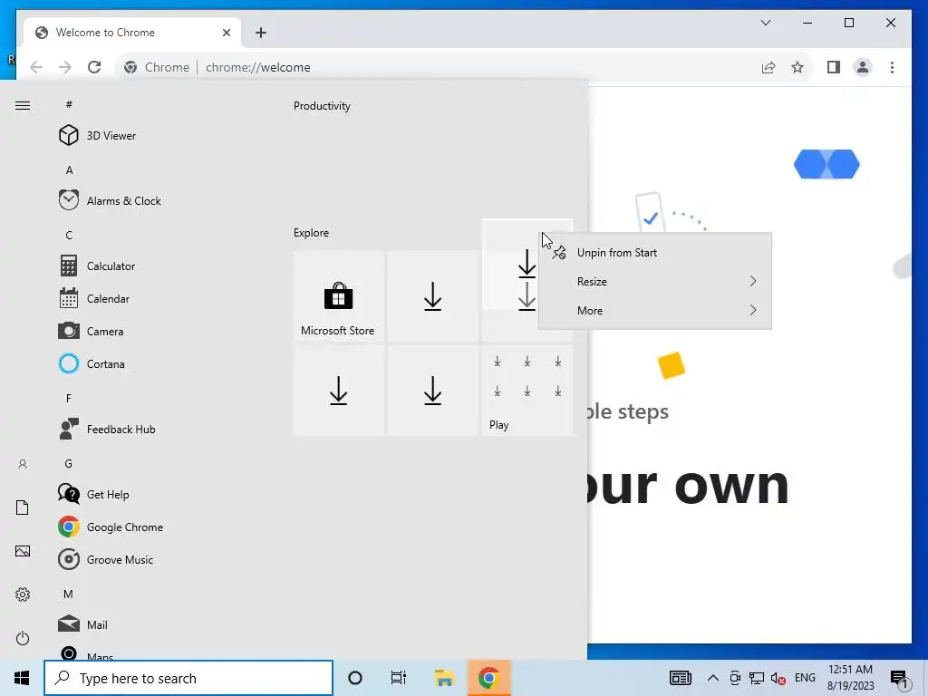Switch to Chrome on the taskbar
Image resolution: width=928 pixels, height=696 pixels.
pos(488,678)
